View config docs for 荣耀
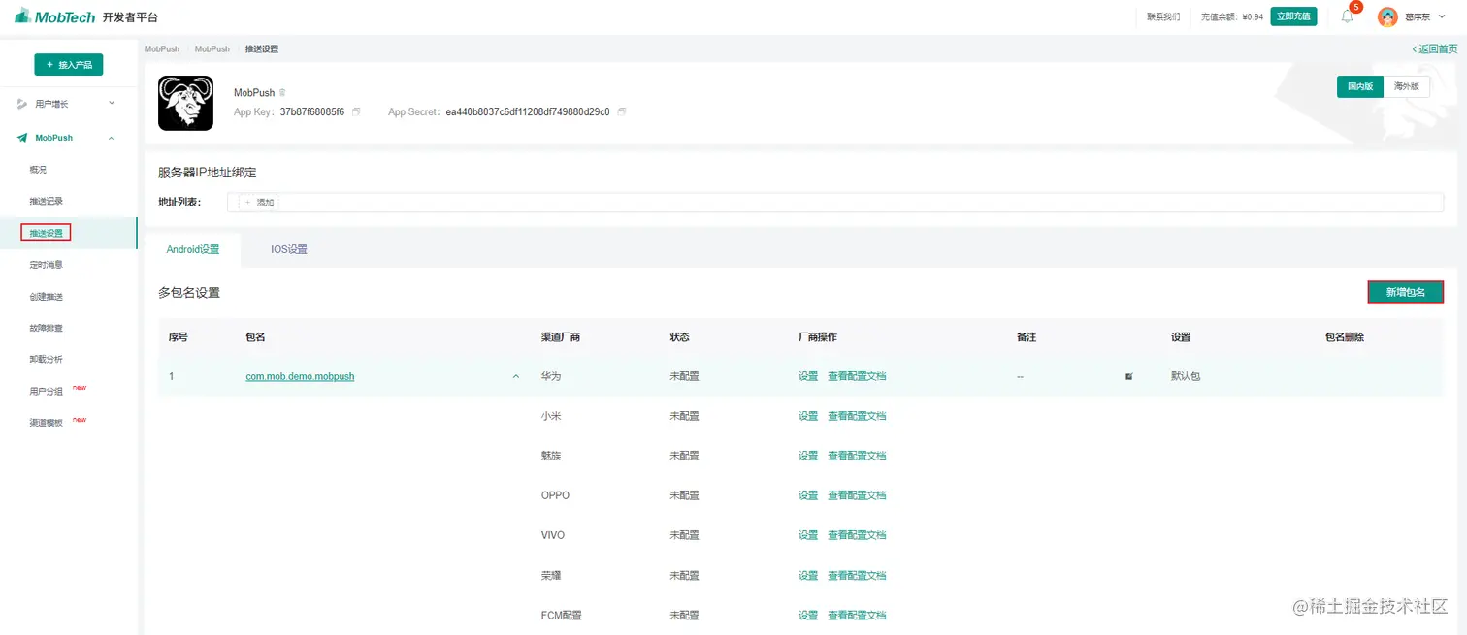This screenshot has width=1467, height=635. (857, 575)
